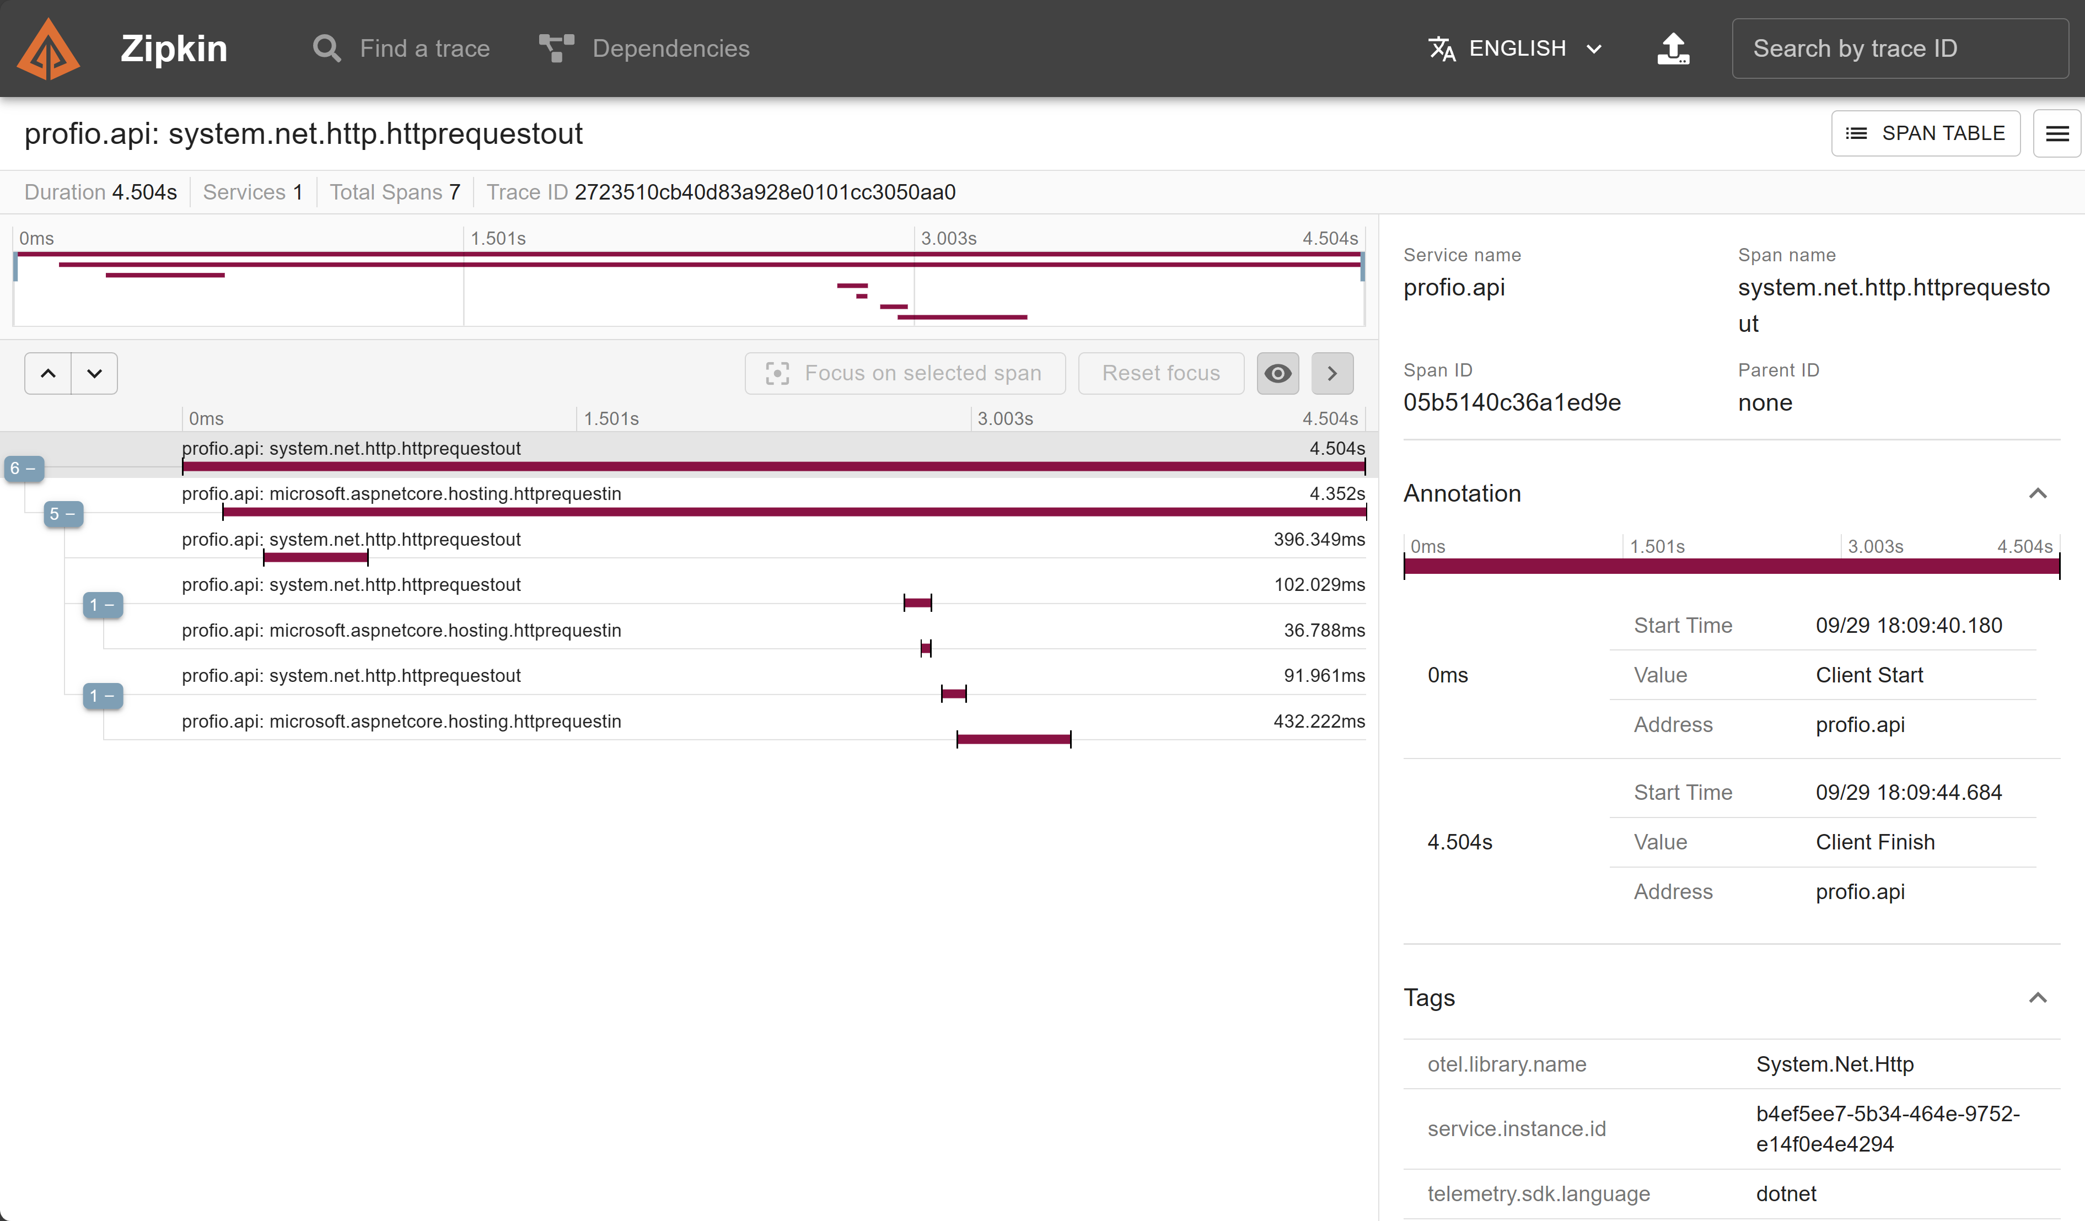This screenshot has width=2085, height=1221.
Task: Click the Zipkin logo icon
Action: coord(48,49)
